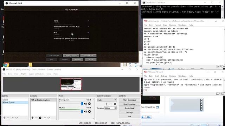Select 'Whole Screen' in OBS Scenes list
Image resolution: width=225 pixels, height=126 pixels.
click(x=15, y=103)
